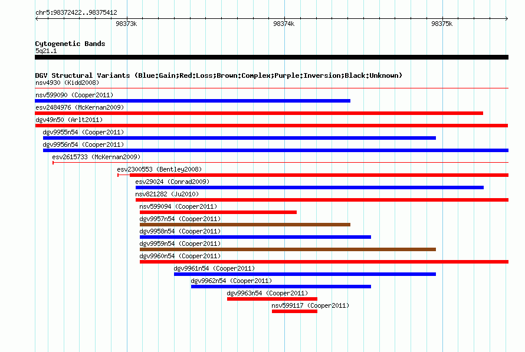Click the chr5:98372422..98375412 coordinate label

click(76, 13)
